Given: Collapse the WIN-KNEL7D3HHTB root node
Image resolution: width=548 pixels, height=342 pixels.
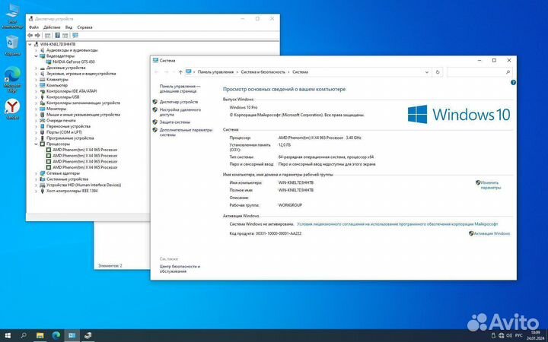Looking at the screenshot, I should (x=30, y=44).
